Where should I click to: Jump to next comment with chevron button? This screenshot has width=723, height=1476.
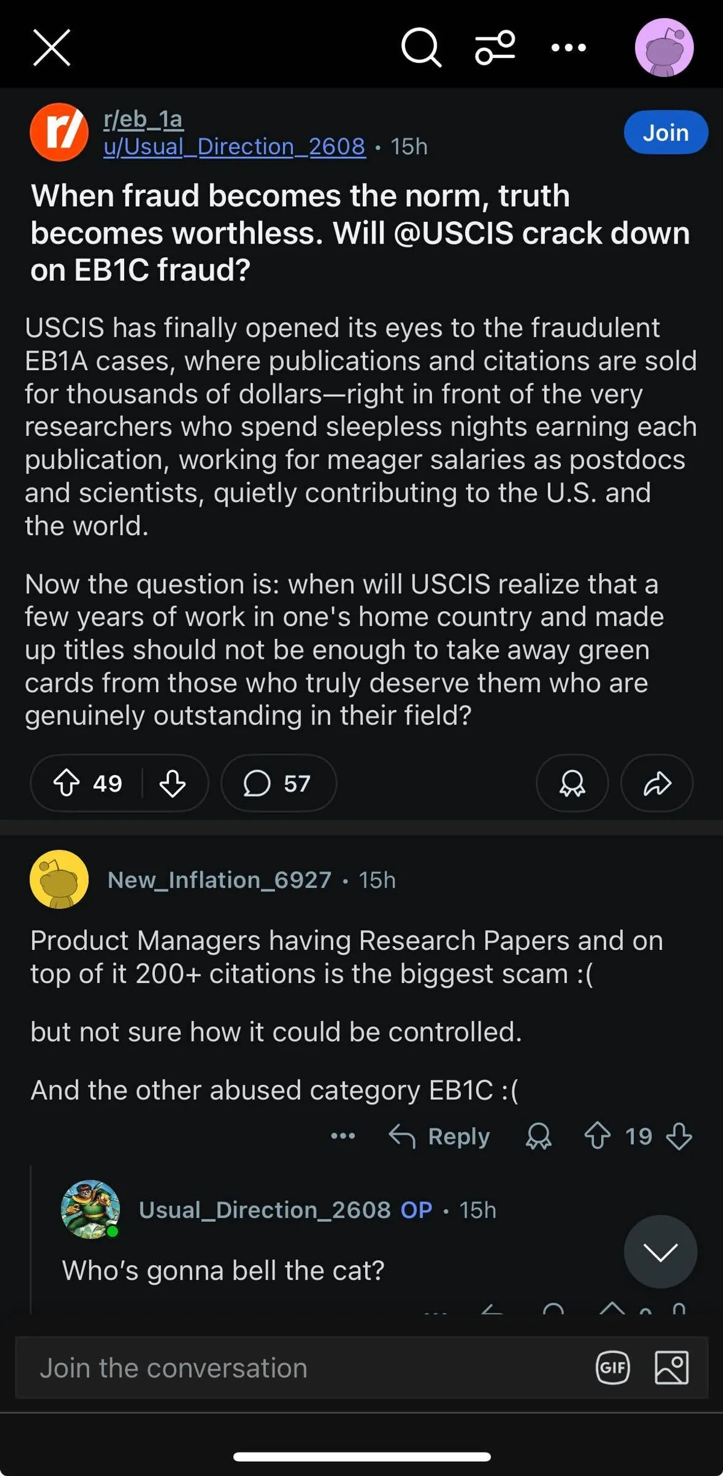click(x=660, y=1252)
